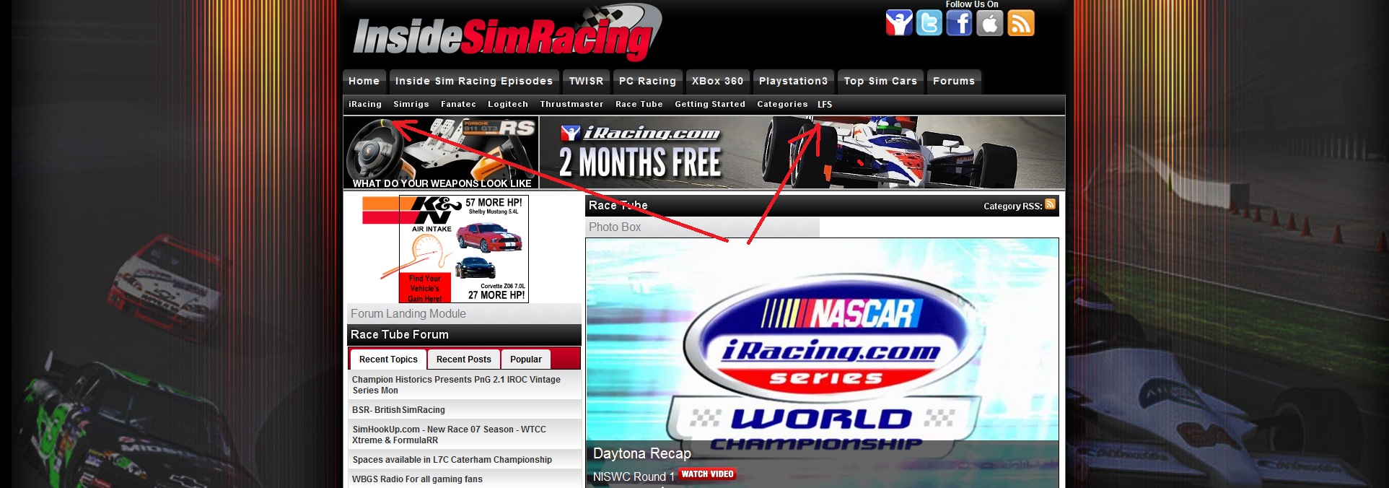The width and height of the screenshot is (1389, 488).
Task: Select the Fanatec submenu link
Action: click(459, 105)
